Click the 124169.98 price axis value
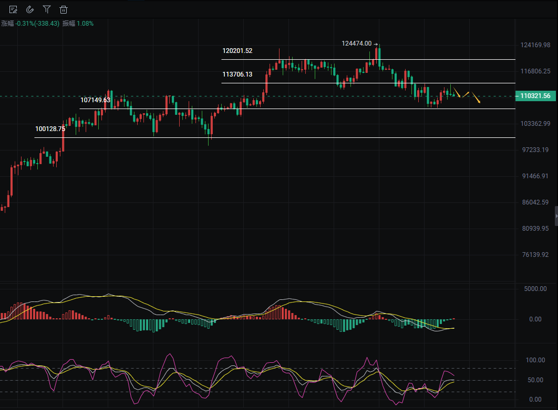558x410 pixels. pyautogui.click(x=535, y=45)
